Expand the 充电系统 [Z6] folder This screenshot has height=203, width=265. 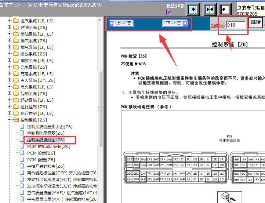coord(9,66)
